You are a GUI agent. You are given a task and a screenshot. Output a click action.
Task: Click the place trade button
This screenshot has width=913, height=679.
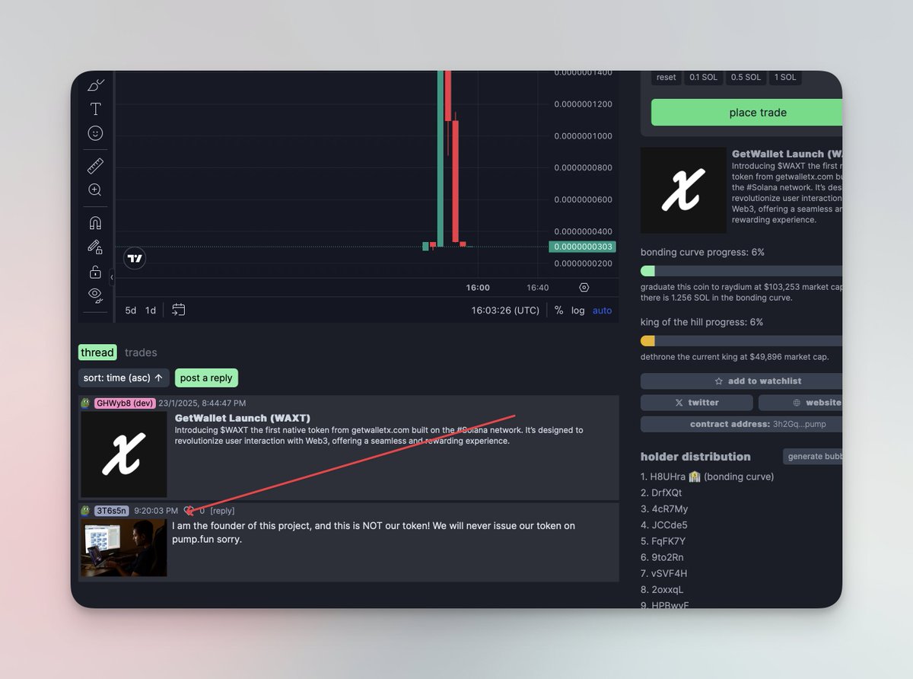click(746, 112)
